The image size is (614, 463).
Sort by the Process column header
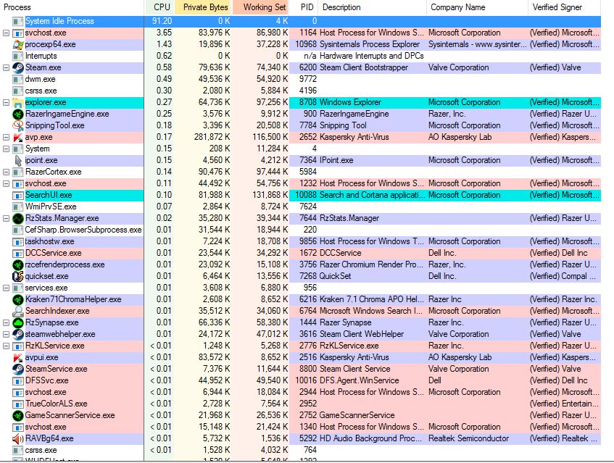pos(72,7)
